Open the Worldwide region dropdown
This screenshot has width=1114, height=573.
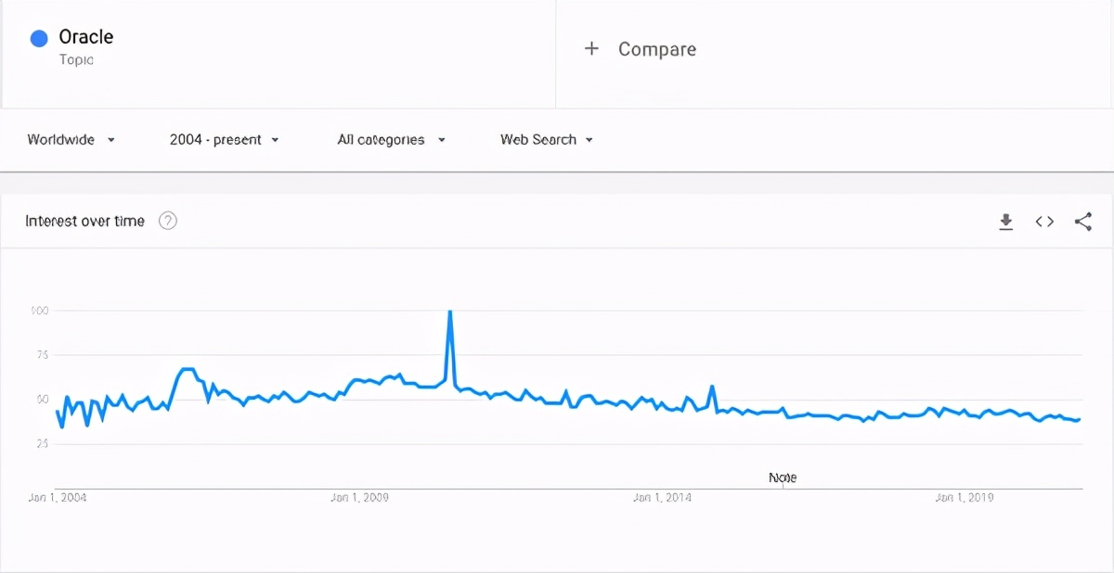tap(71, 140)
